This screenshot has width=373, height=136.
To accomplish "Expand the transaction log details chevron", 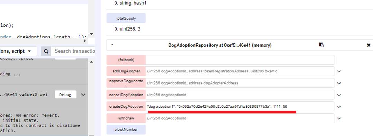I will 83,95.
